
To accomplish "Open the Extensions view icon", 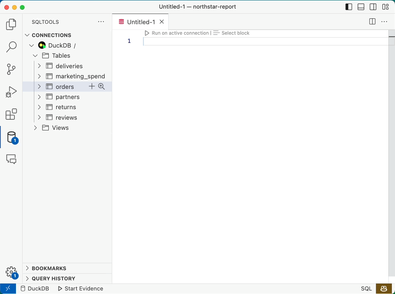I will [x=11, y=114].
